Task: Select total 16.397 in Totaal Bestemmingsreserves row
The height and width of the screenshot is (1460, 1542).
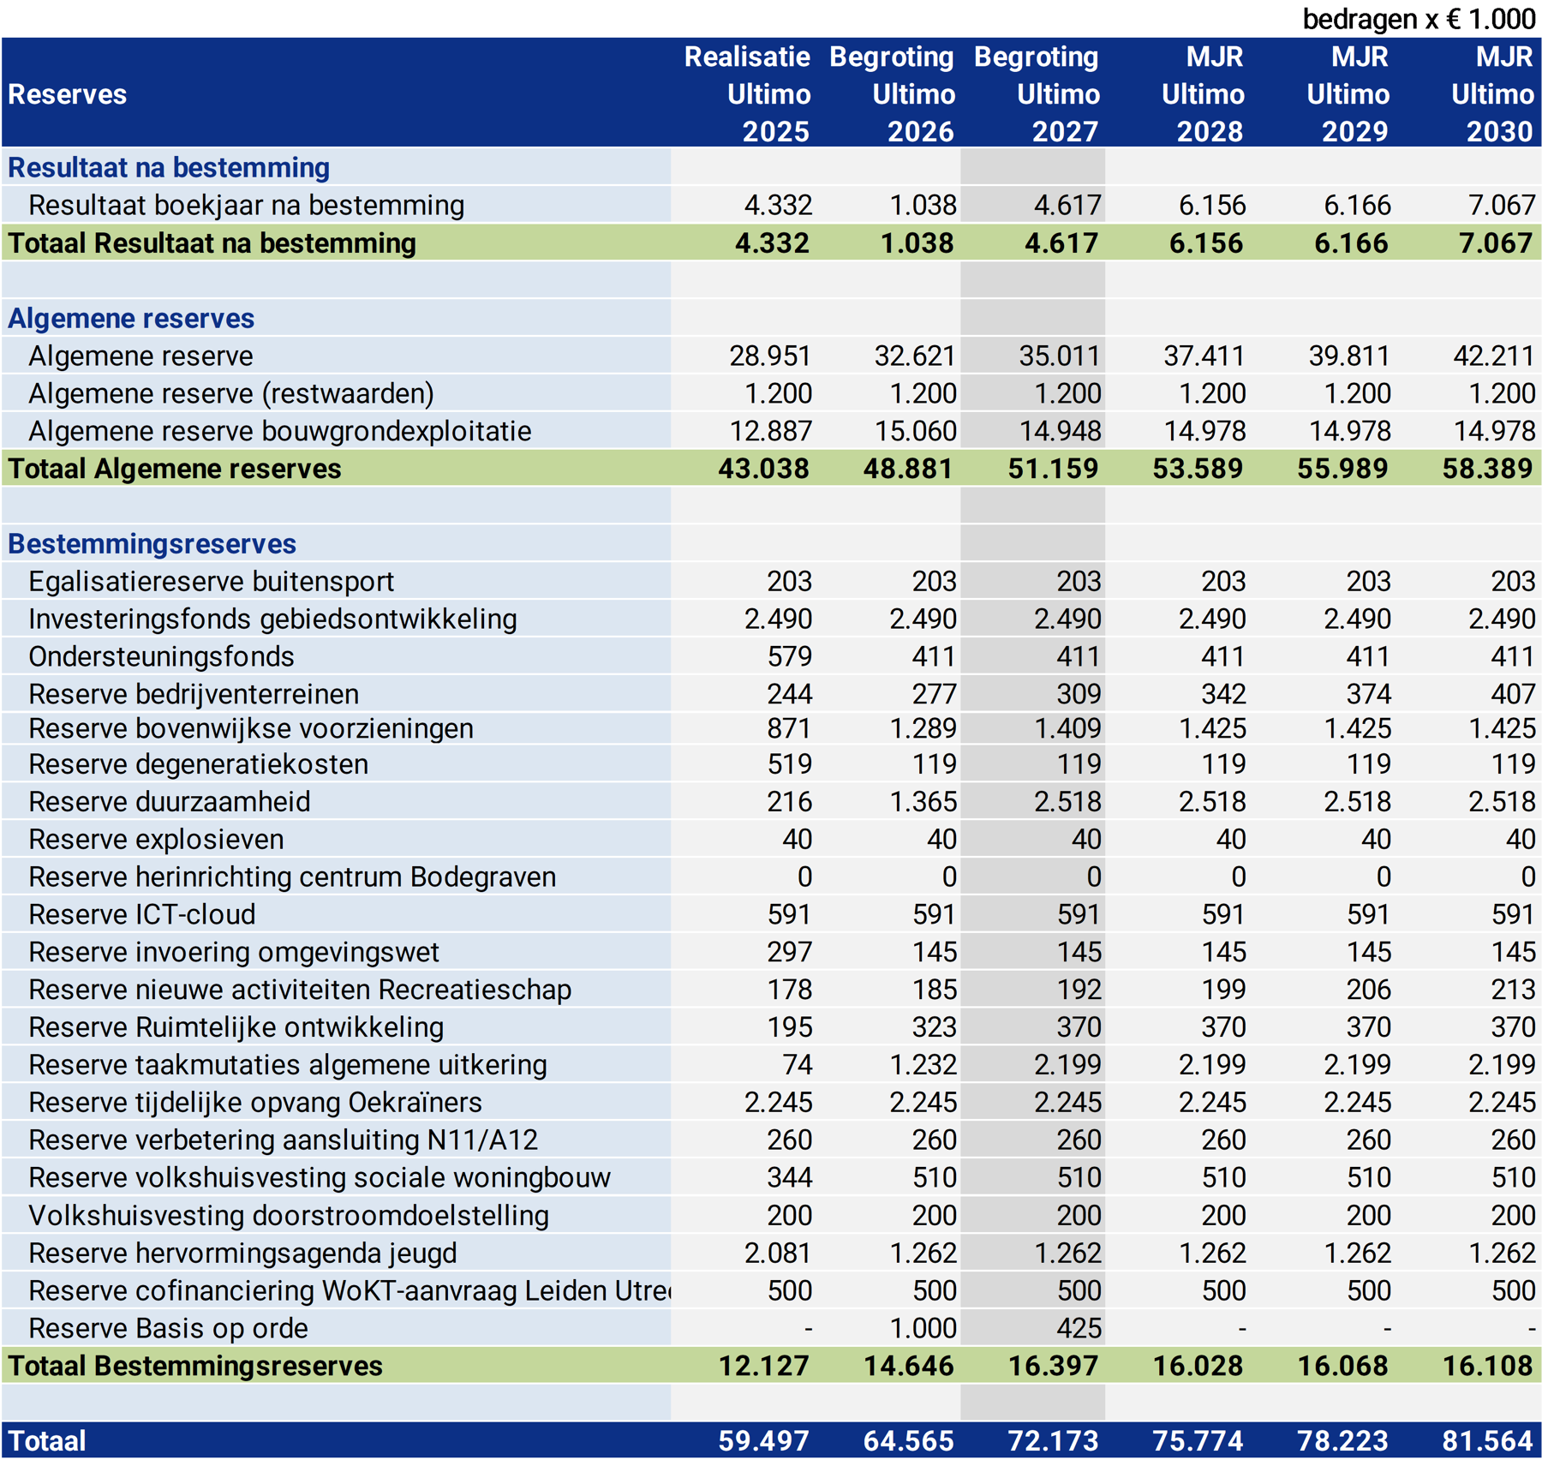Action: pyautogui.click(x=1053, y=1366)
